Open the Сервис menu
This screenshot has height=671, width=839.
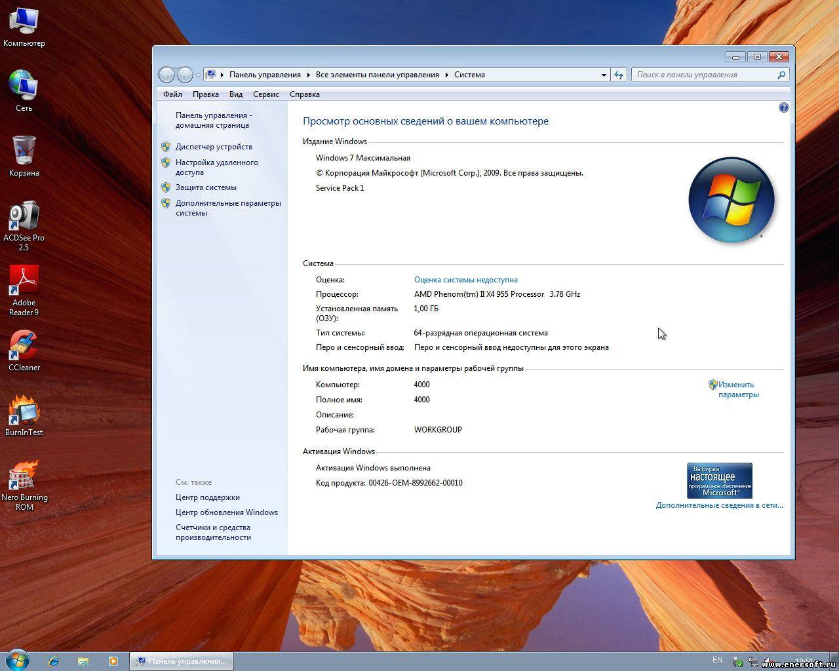(x=266, y=94)
